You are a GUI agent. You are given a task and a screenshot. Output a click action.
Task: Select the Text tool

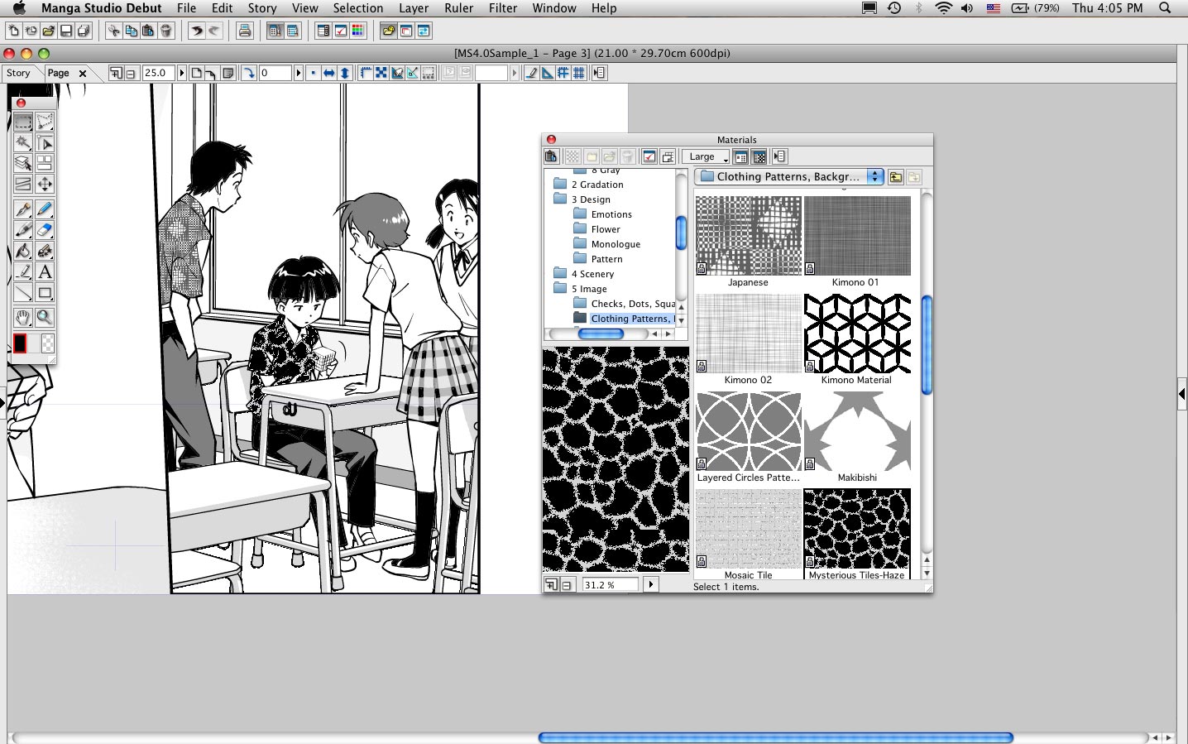click(x=45, y=272)
